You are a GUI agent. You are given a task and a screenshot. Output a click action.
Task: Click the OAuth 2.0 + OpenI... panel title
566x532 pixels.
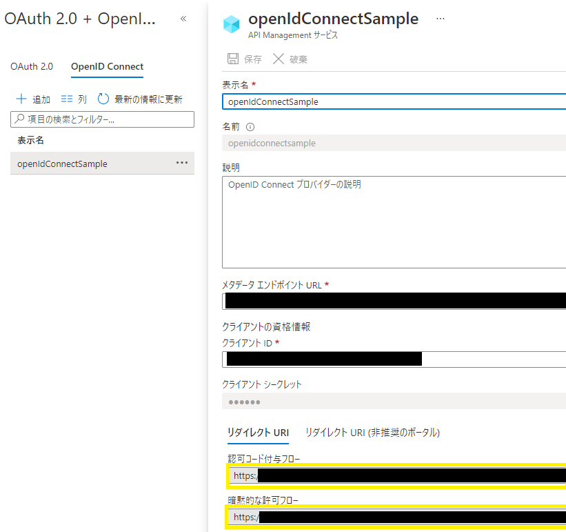tap(80, 19)
